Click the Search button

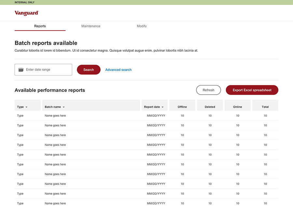click(x=89, y=70)
